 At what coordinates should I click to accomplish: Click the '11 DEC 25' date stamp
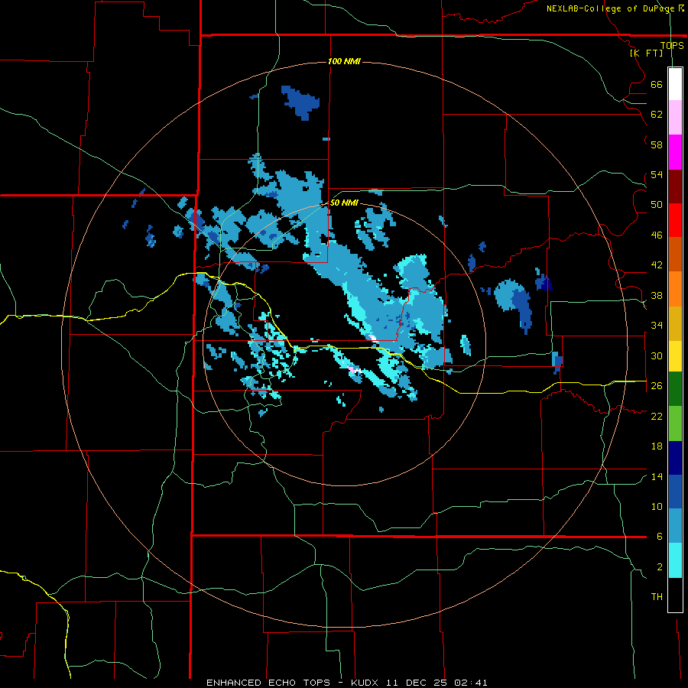416,683
